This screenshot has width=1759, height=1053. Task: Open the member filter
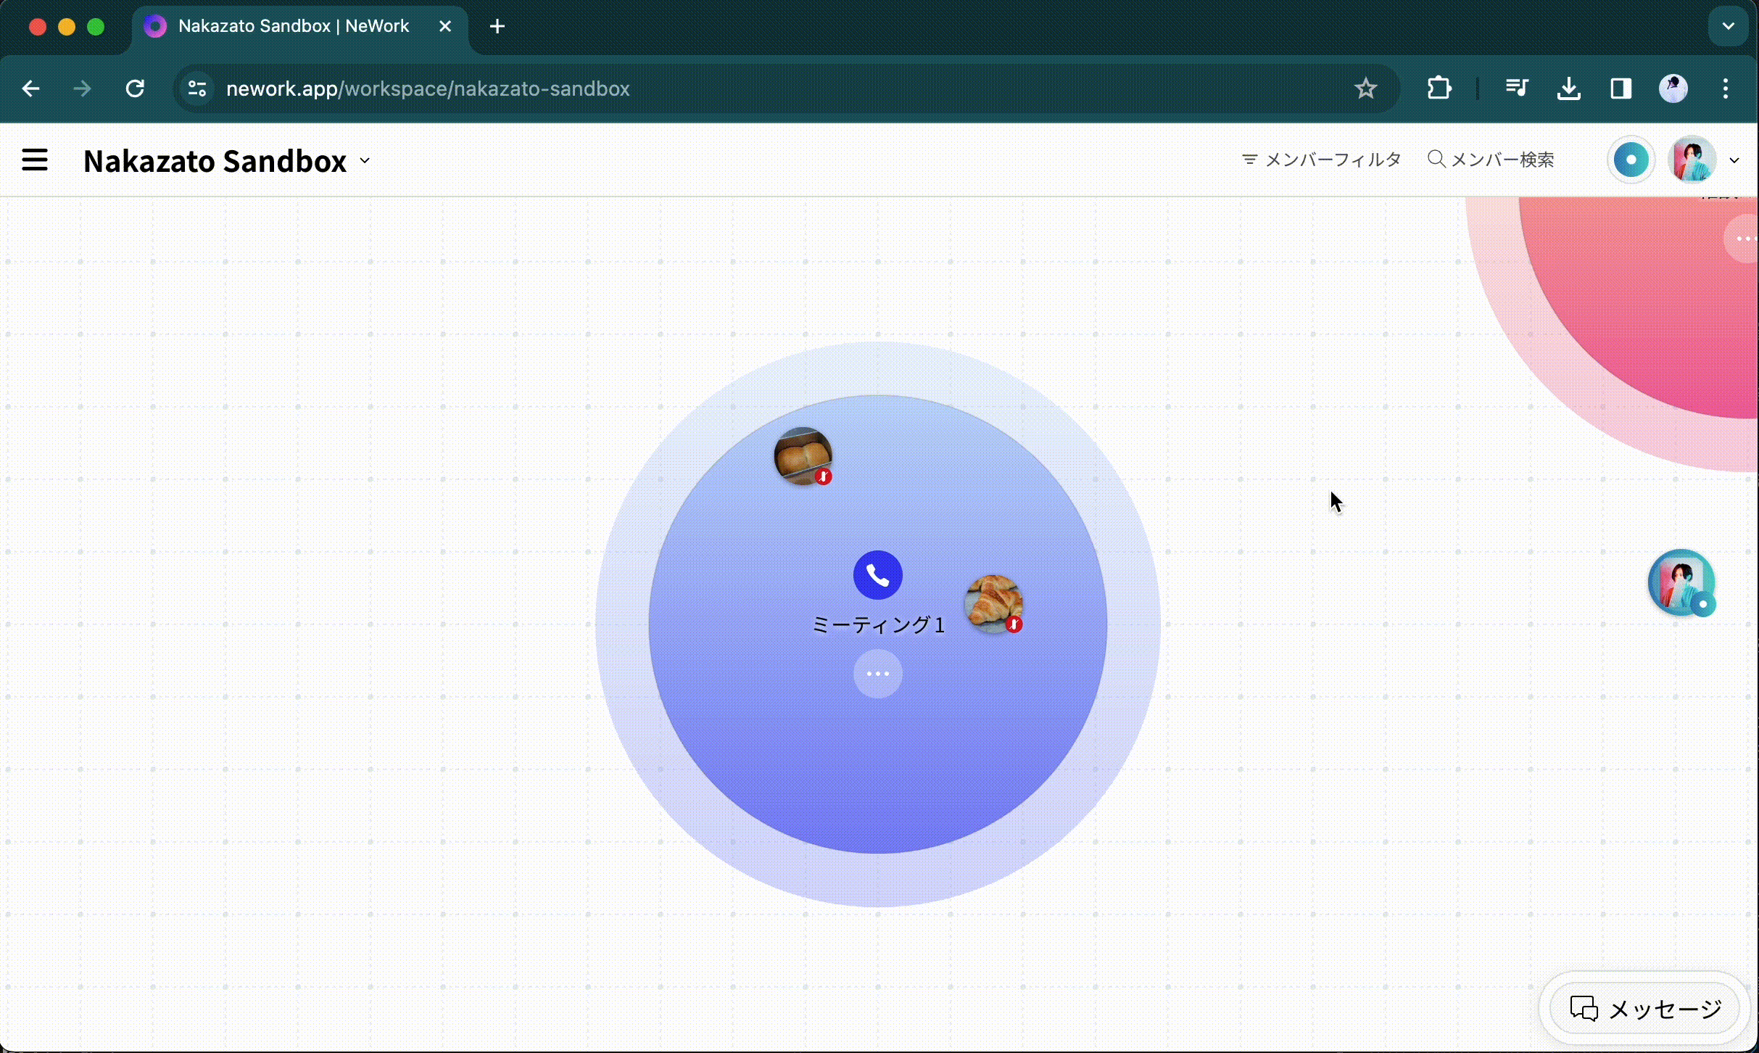click(x=1321, y=160)
